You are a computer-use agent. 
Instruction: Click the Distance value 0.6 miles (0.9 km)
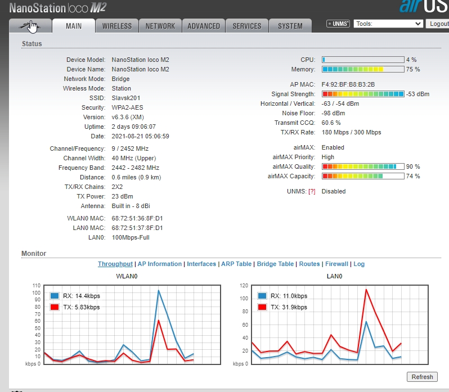[136, 177]
